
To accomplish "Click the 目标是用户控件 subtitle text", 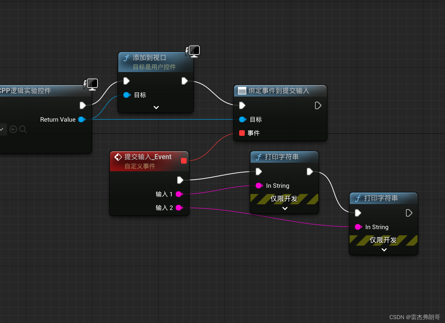I will pyautogui.click(x=154, y=67).
